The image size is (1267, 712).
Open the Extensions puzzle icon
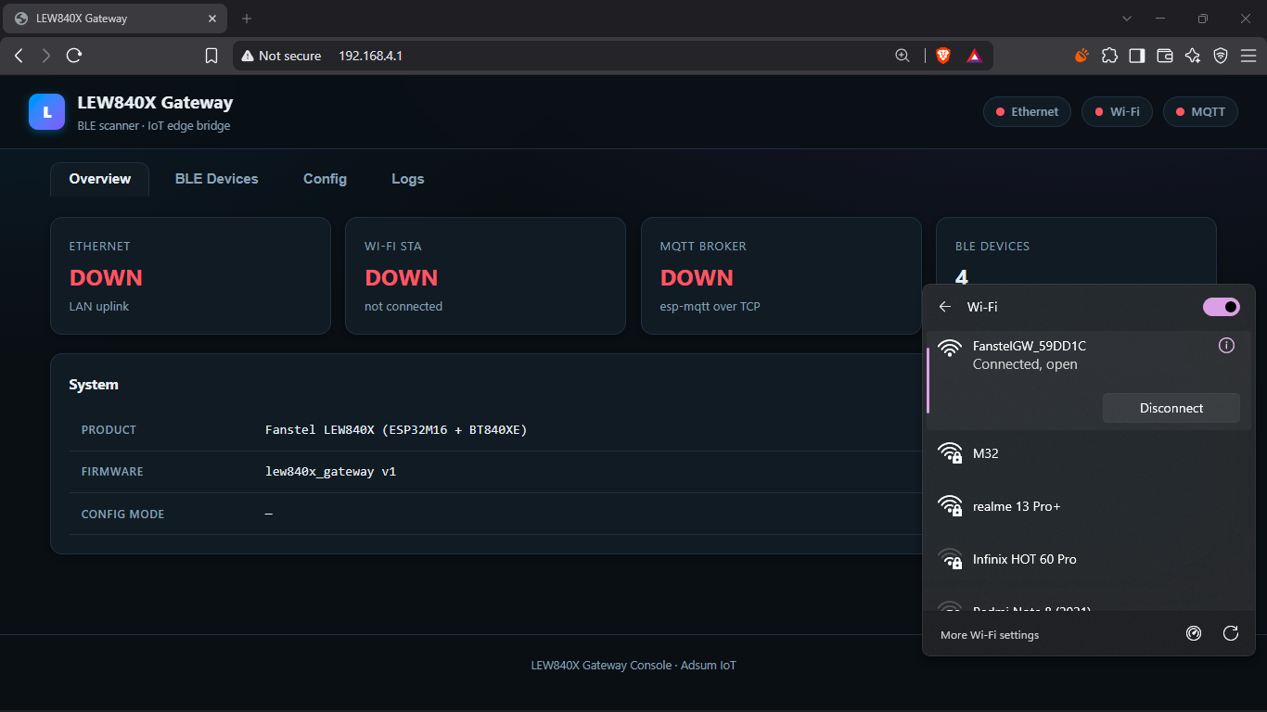1109,56
